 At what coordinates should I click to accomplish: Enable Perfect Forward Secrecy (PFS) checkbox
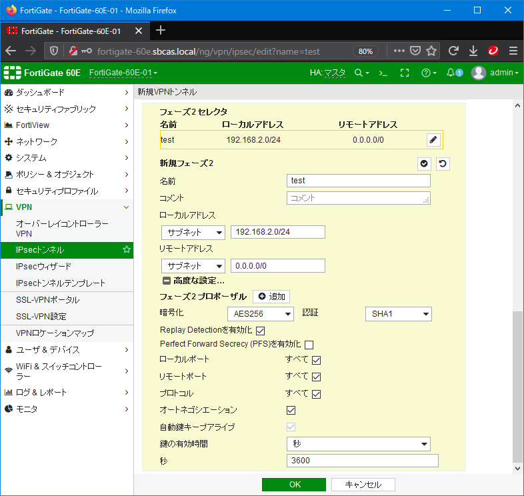point(309,345)
